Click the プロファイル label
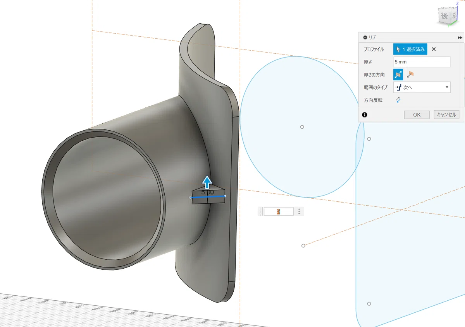The height and width of the screenshot is (327, 465). pyautogui.click(x=374, y=49)
